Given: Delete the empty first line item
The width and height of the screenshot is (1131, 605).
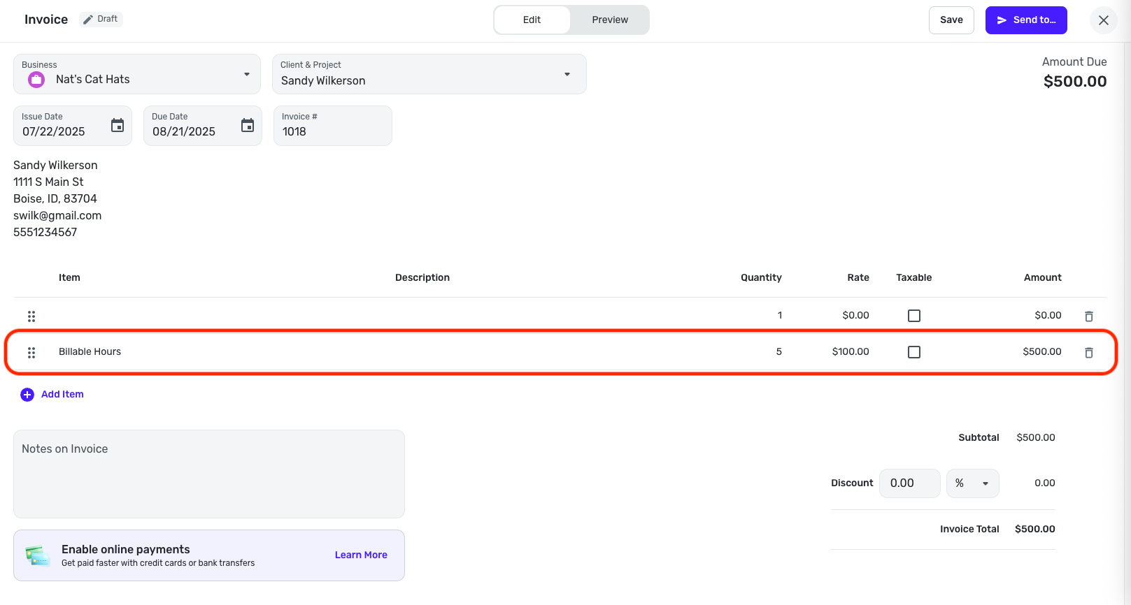Looking at the screenshot, I should pos(1088,316).
